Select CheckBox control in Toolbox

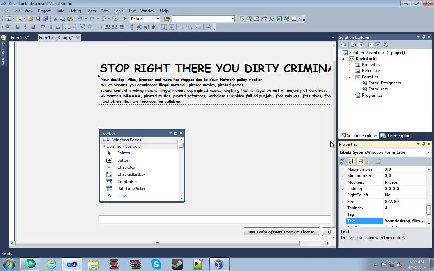pyautogui.click(x=126, y=167)
